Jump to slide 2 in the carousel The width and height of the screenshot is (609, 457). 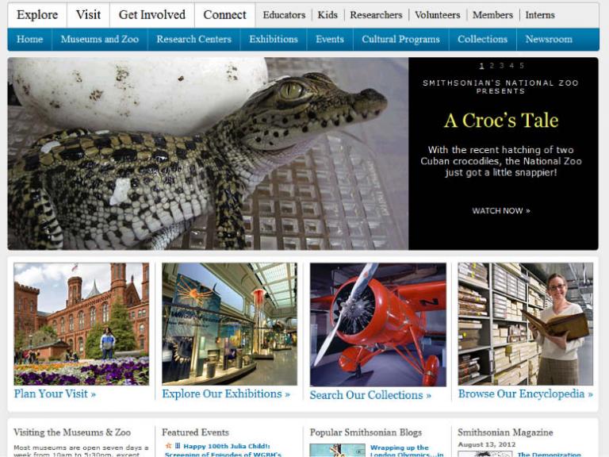492,66
